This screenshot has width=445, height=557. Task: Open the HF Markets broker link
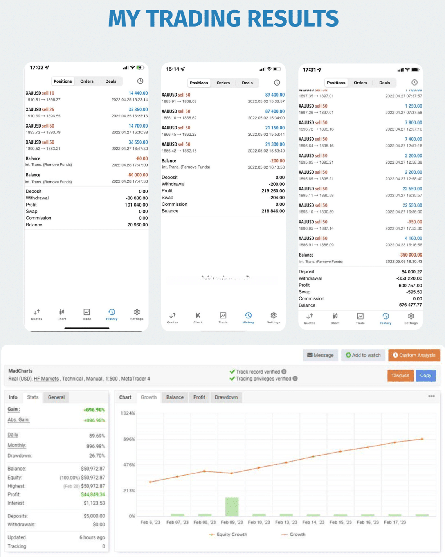point(46,379)
